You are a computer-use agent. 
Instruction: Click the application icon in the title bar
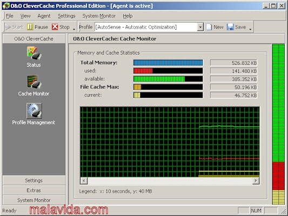click(x=6, y=6)
